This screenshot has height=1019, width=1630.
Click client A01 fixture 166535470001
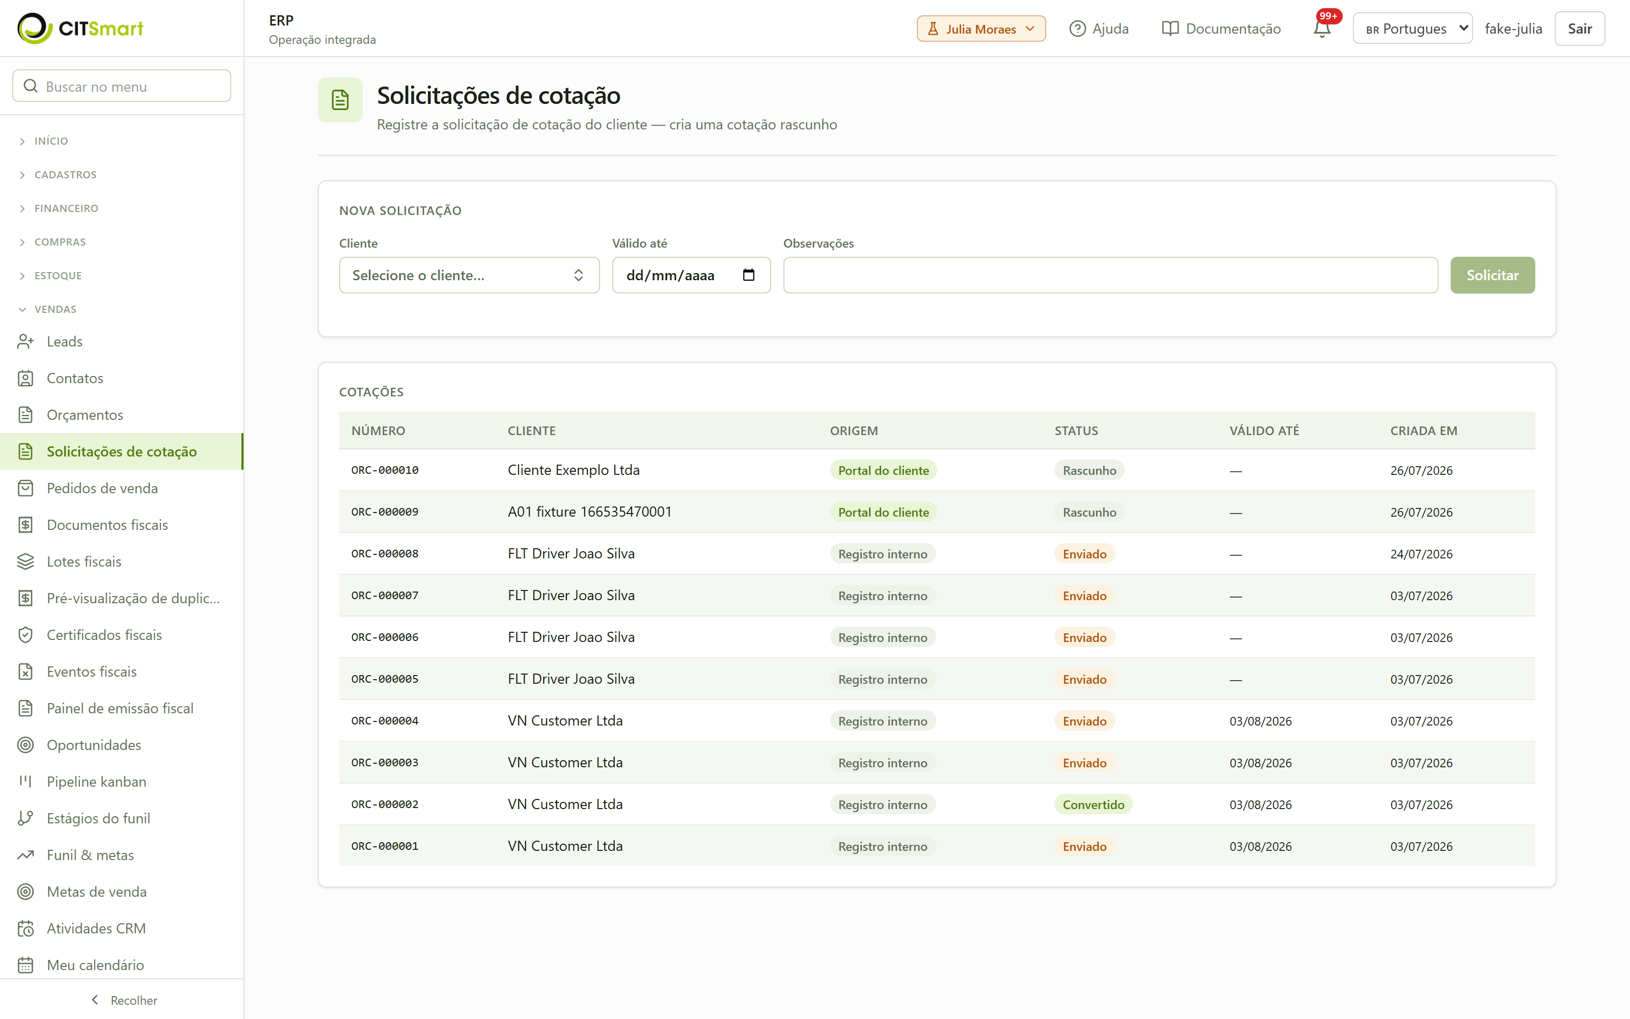(x=589, y=512)
